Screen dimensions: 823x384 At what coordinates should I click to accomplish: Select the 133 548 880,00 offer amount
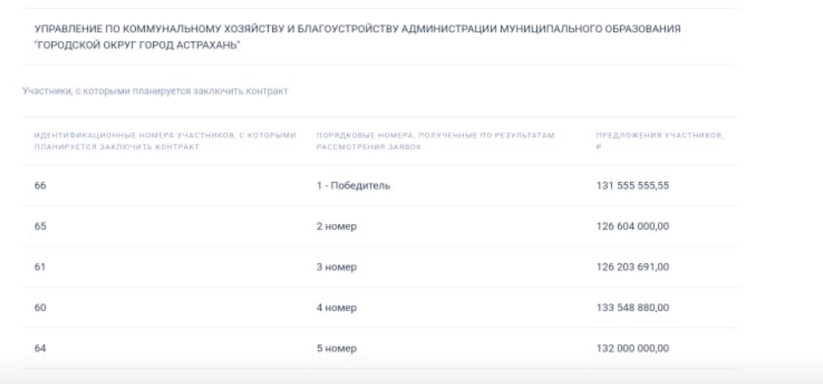[632, 308]
